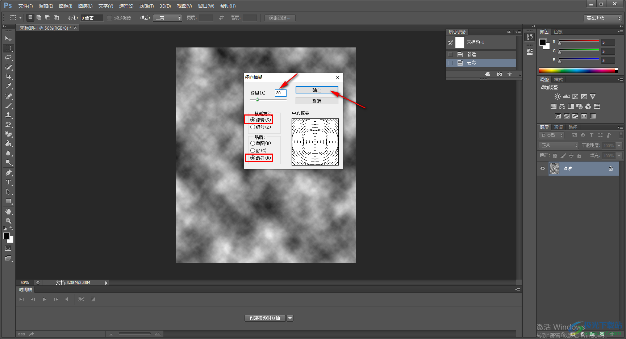Click the amount input field
The width and height of the screenshot is (626, 339).
[280, 93]
